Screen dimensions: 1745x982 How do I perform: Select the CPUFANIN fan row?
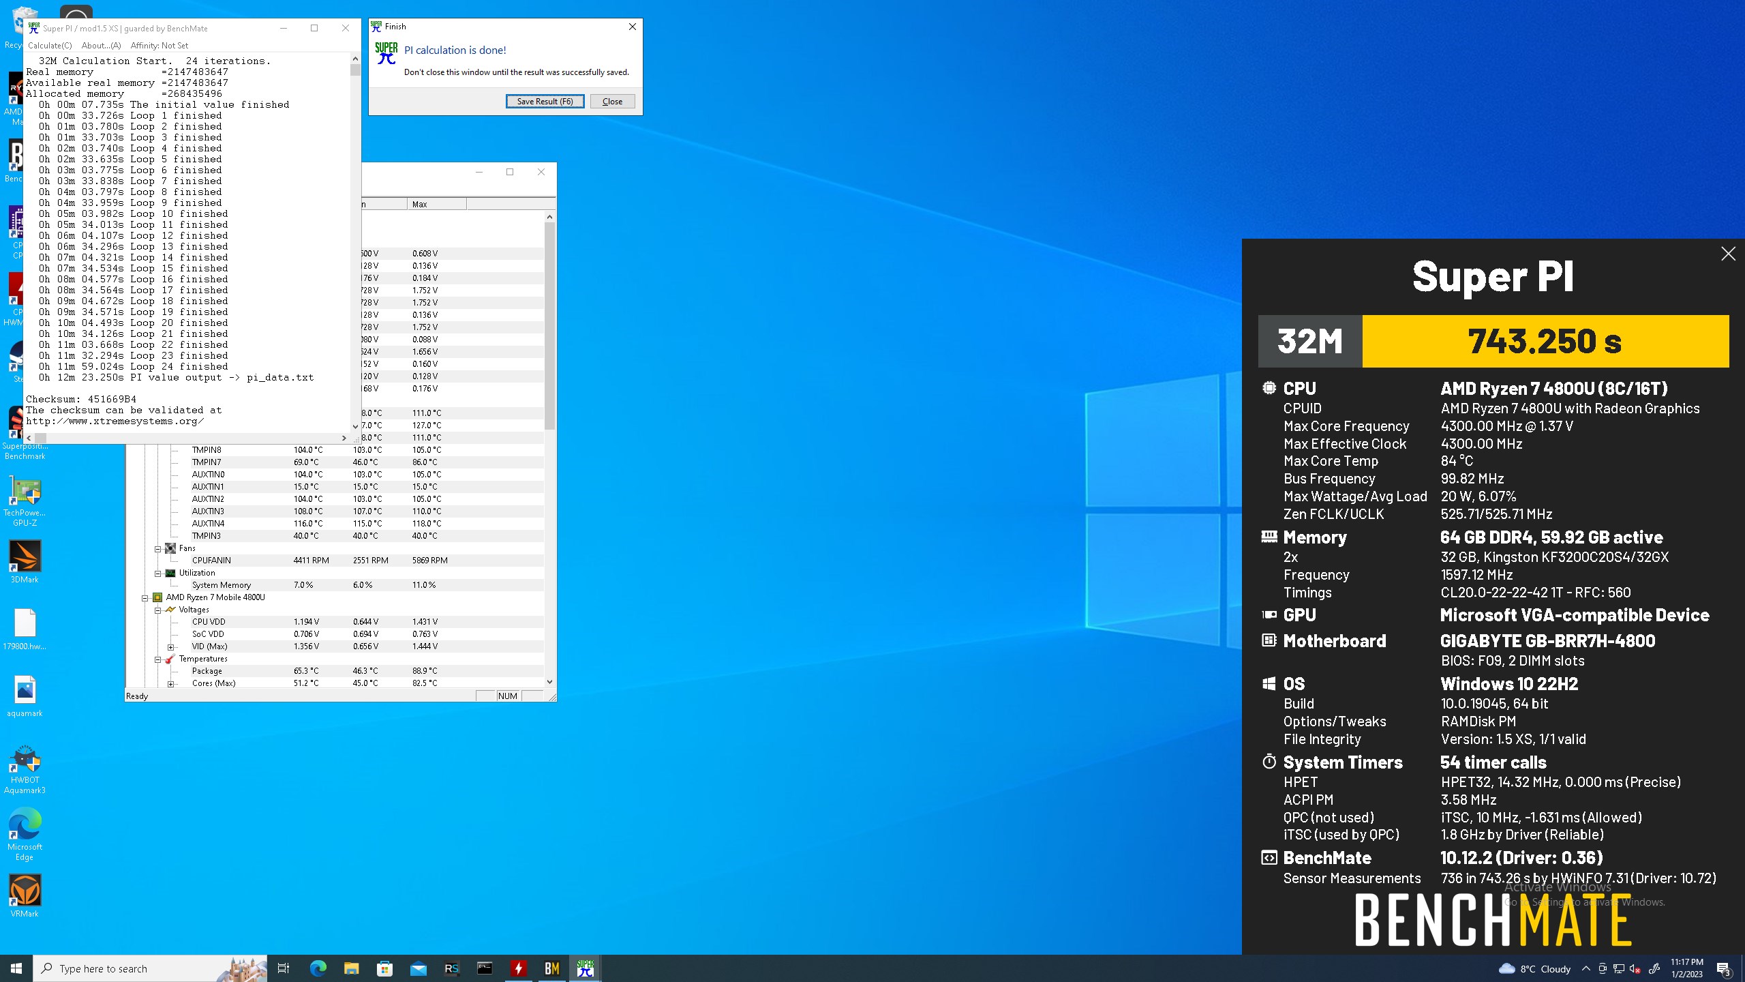(x=334, y=561)
